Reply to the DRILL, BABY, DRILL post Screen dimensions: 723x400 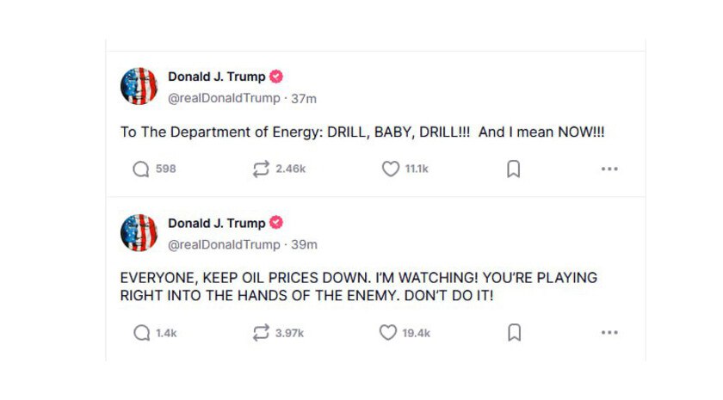141,169
